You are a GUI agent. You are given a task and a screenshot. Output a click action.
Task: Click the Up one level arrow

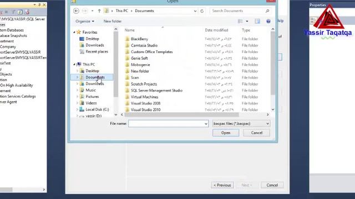[99, 11]
